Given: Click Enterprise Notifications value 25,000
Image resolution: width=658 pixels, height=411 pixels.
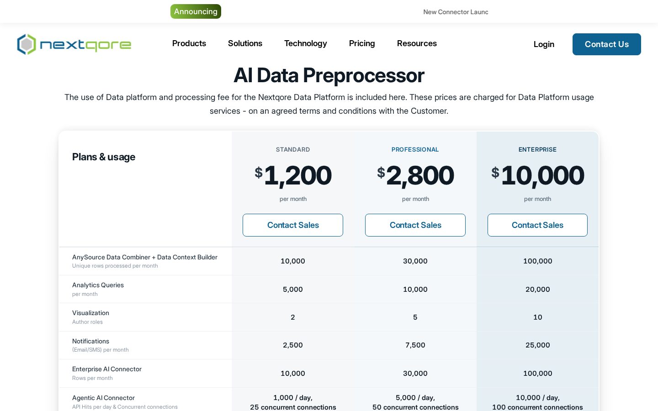Looking at the screenshot, I should point(537,345).
